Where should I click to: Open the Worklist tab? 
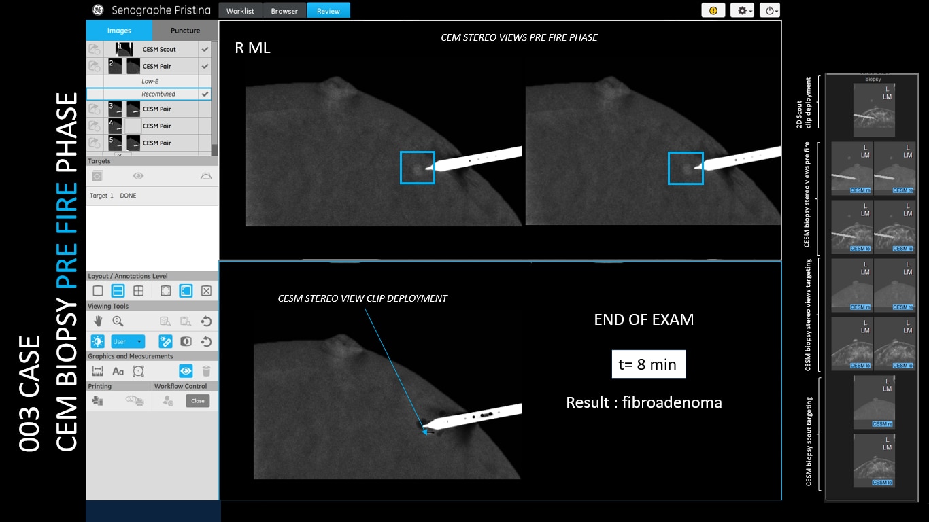click(x=240, y=11)
